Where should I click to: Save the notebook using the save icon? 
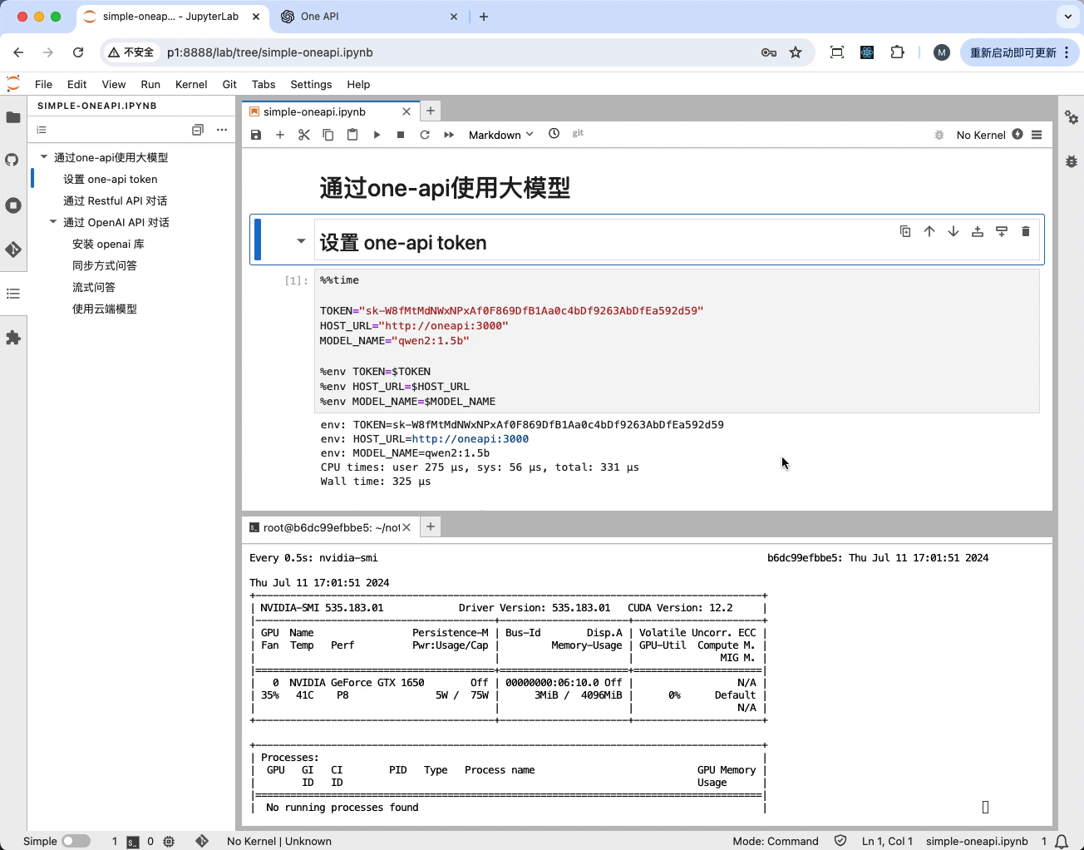tap(256, 134)
